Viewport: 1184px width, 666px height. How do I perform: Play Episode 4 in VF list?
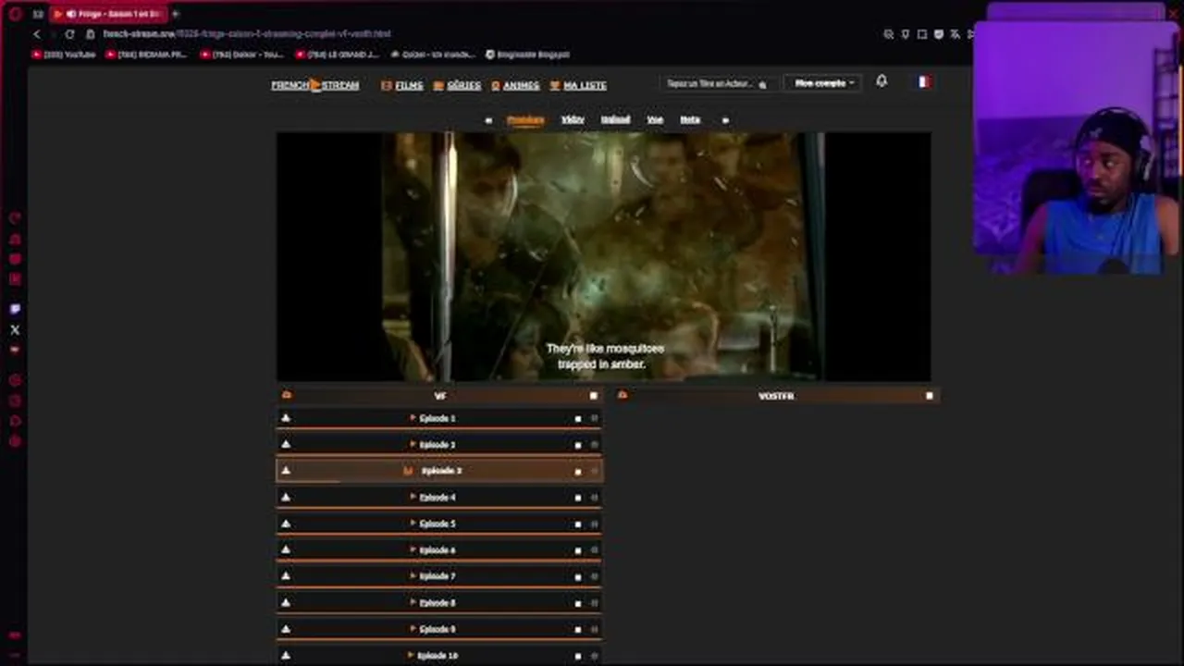point(439,498)
